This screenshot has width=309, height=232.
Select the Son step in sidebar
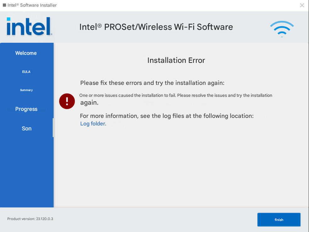coord(27,128)
